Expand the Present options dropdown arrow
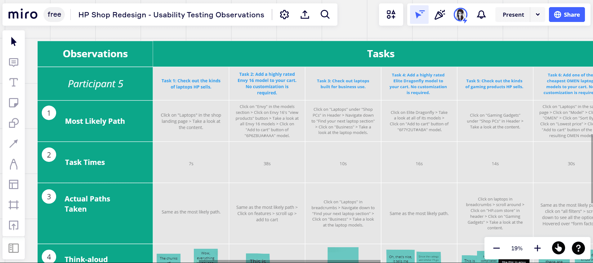Screen dimensions: 593x263 click(538, 15)
